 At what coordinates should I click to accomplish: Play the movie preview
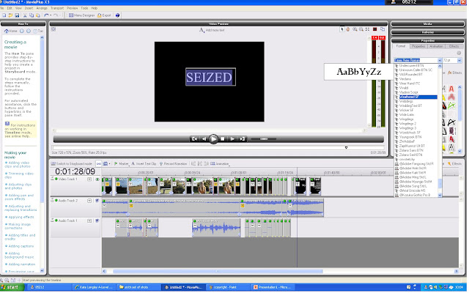(x=213, y=139)
